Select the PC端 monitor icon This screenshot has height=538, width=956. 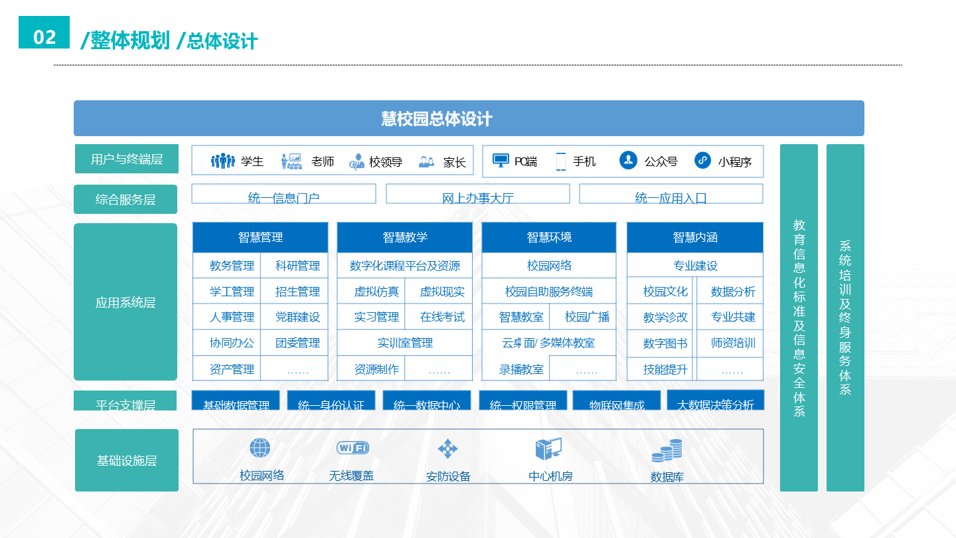(x=501, y=161)
